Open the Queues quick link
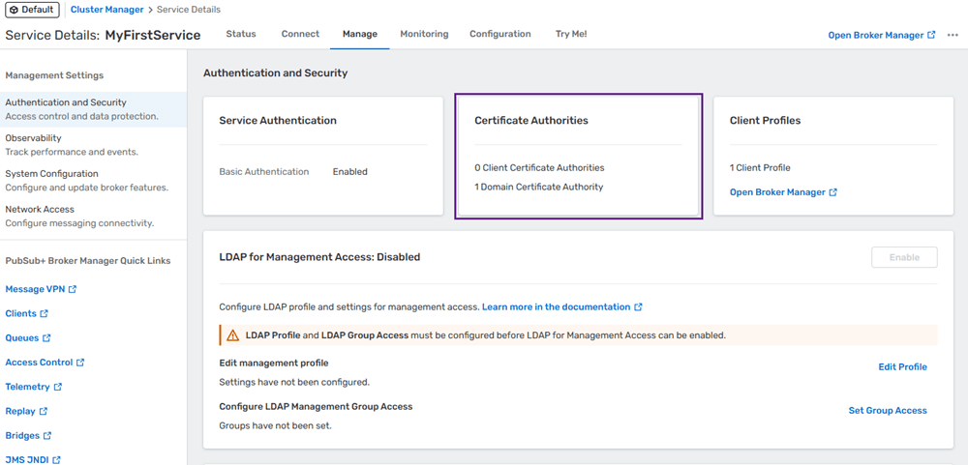 pos(22,338)
